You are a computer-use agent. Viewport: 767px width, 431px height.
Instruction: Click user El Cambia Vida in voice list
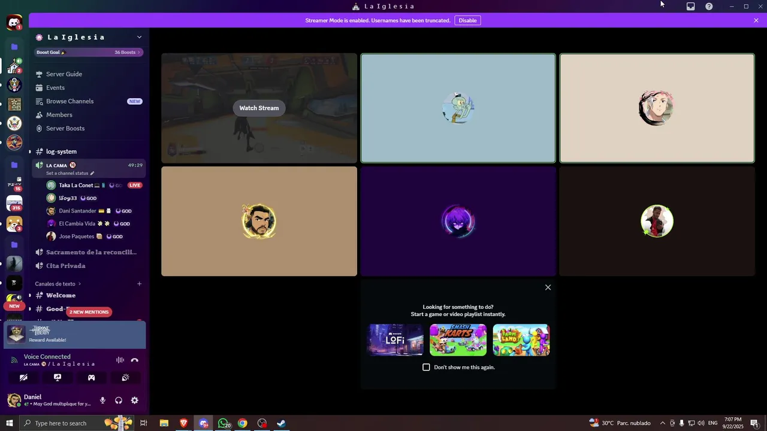pos(95,223)
